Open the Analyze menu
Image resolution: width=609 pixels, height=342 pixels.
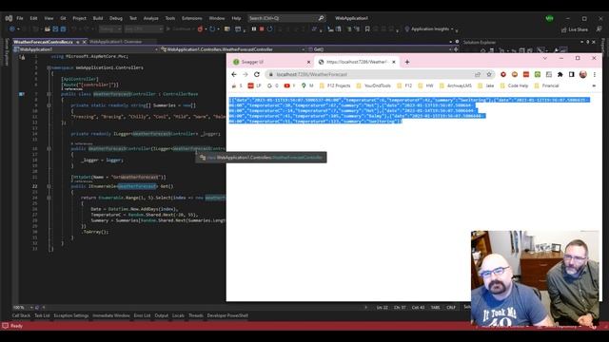pos(150,18)
